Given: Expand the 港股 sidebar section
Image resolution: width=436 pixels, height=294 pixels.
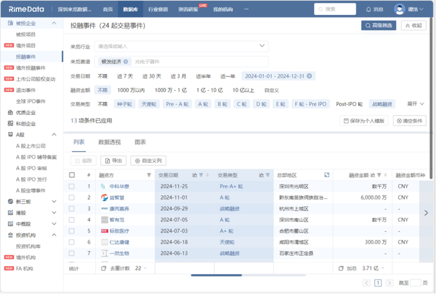Looking at the screenshot, I should [54, 213].
